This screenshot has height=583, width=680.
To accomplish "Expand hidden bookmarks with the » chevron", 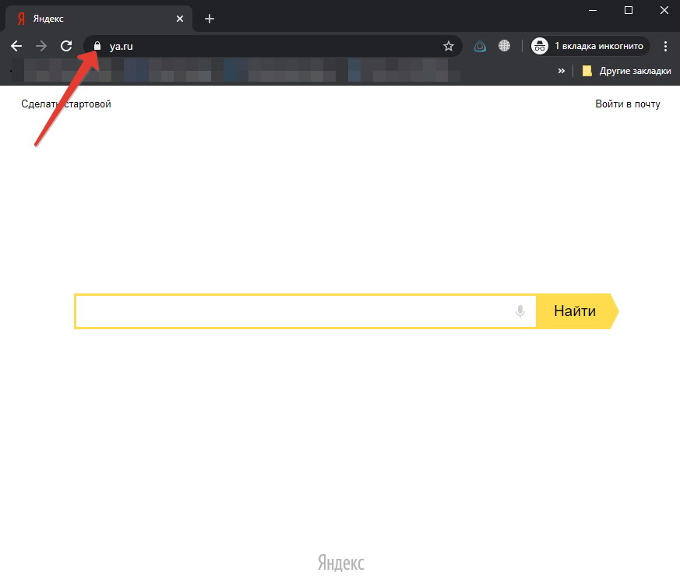I will [x=562, y=71].
